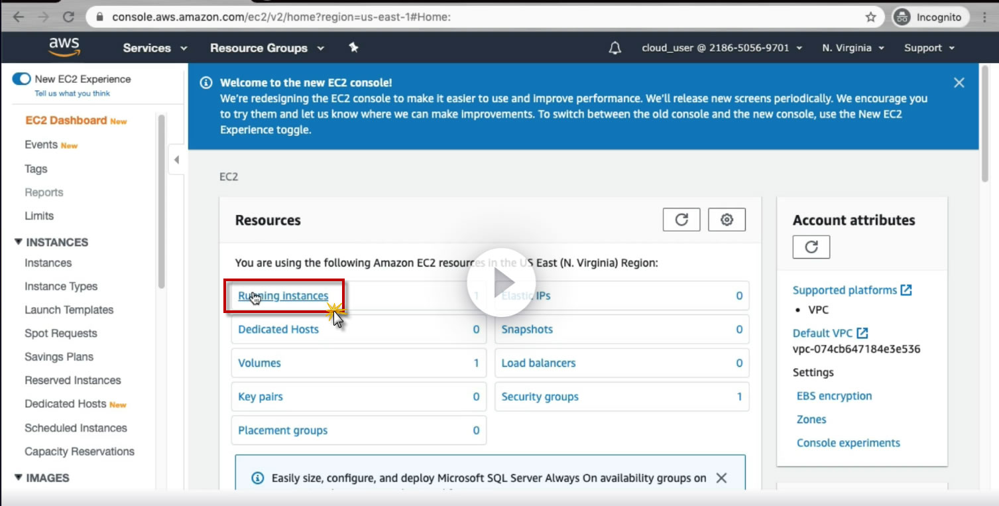This screenshot has height=506, width=999.
Task: Open the notifications bell
Action: [x=615, y=48]
